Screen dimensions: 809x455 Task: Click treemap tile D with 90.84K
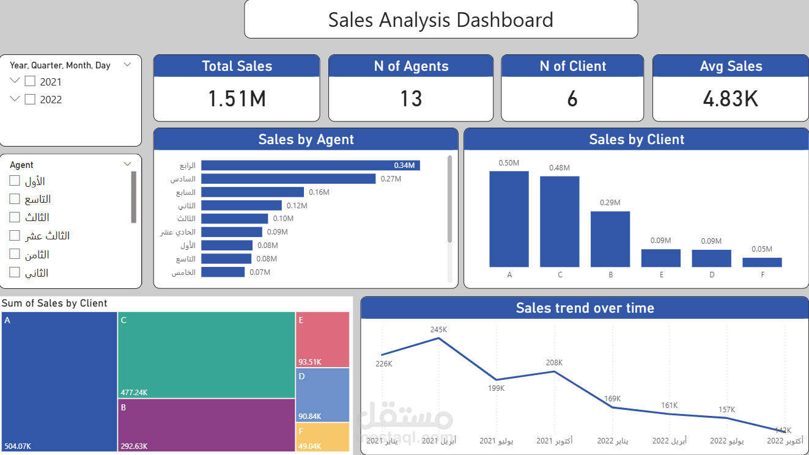(323, 395)
